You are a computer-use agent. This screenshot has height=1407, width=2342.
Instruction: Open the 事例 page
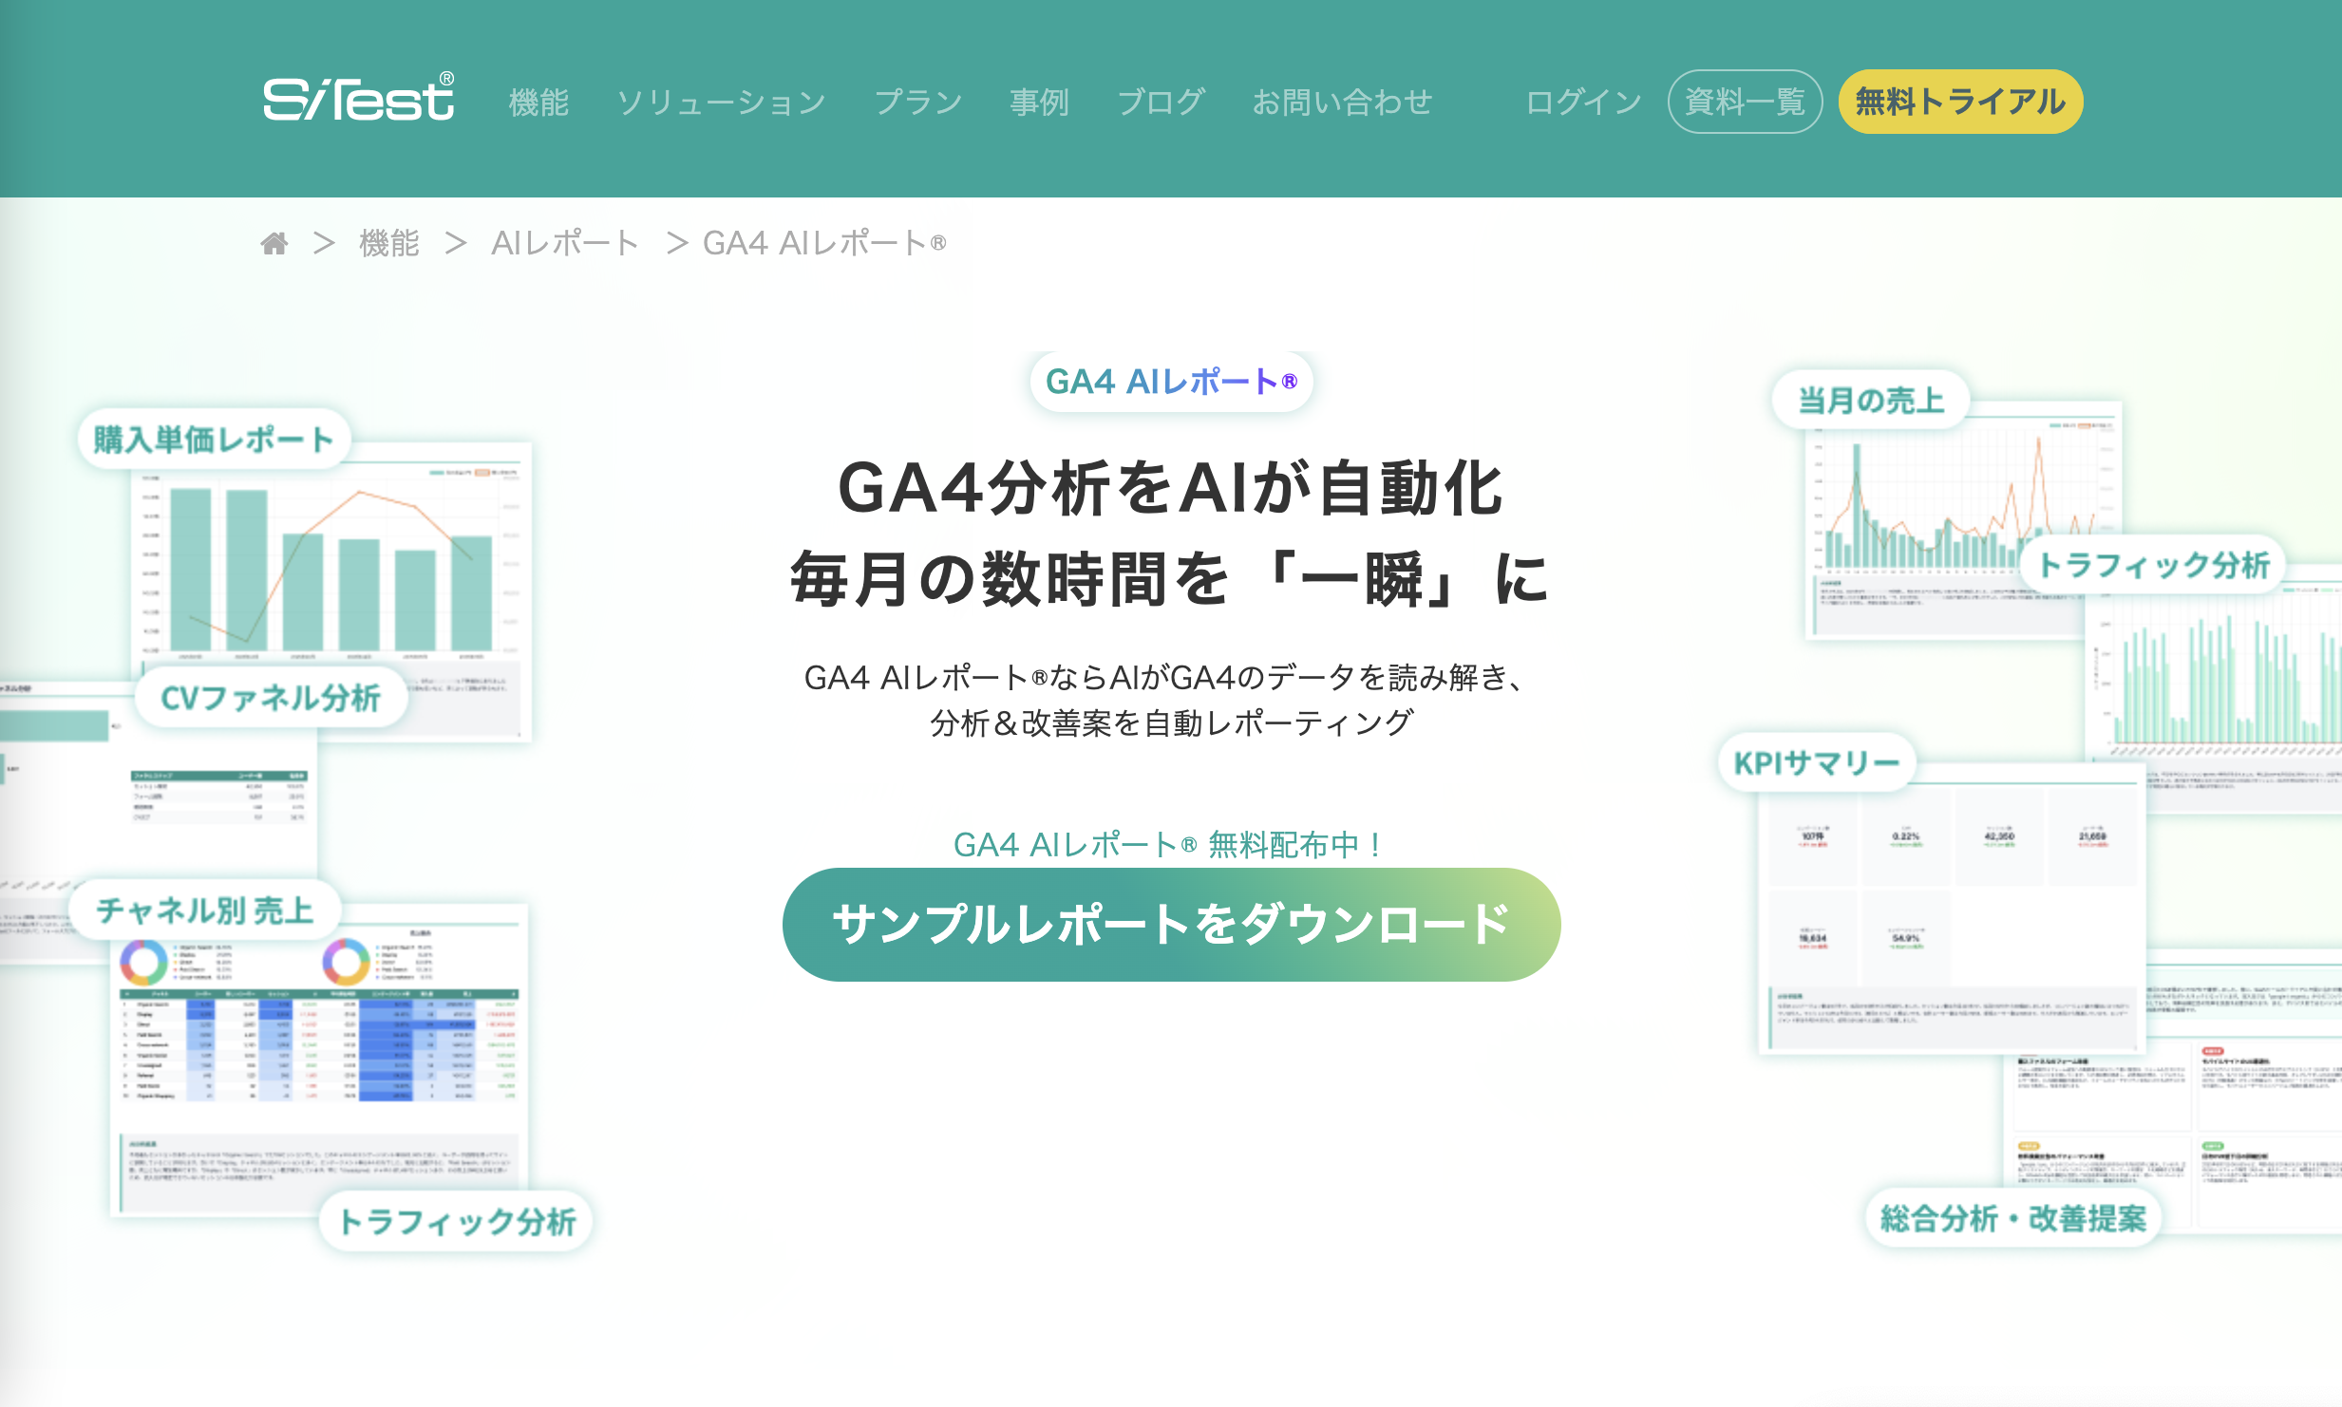[x=1039, y=102]
